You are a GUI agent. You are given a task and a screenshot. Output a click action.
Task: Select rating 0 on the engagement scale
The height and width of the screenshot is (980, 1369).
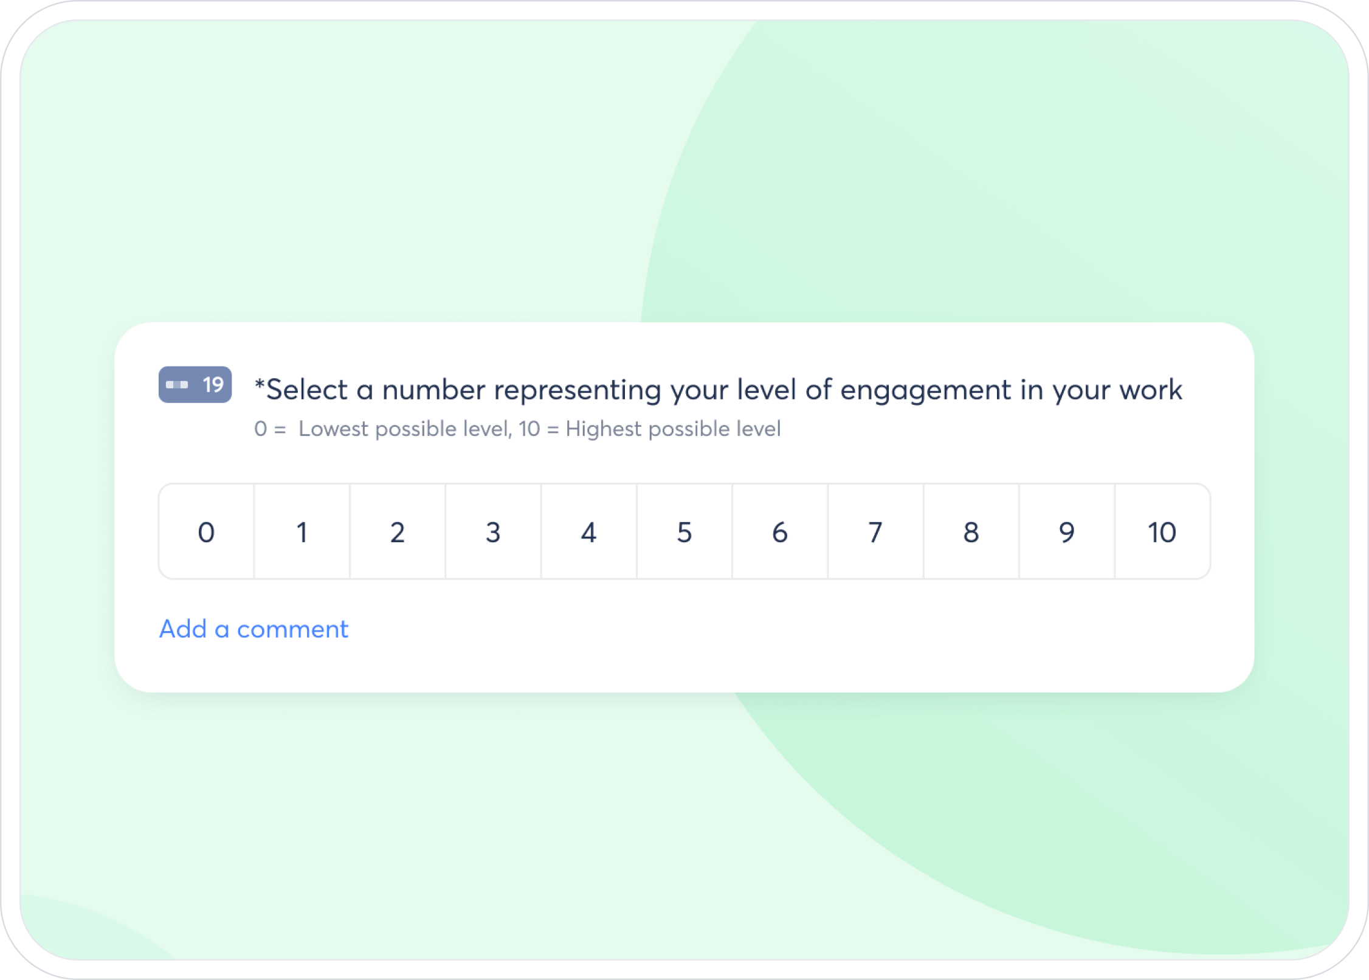pyautogui.click(x=206, y=532)
